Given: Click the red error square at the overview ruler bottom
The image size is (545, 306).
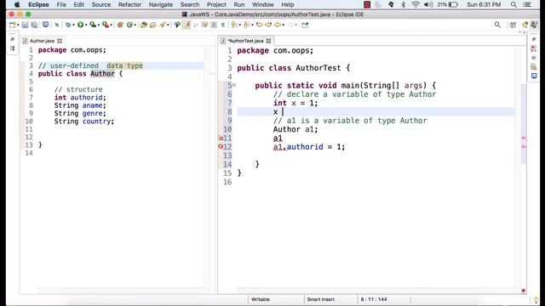Looking at the screenshot, I should (x=524, y=291).
